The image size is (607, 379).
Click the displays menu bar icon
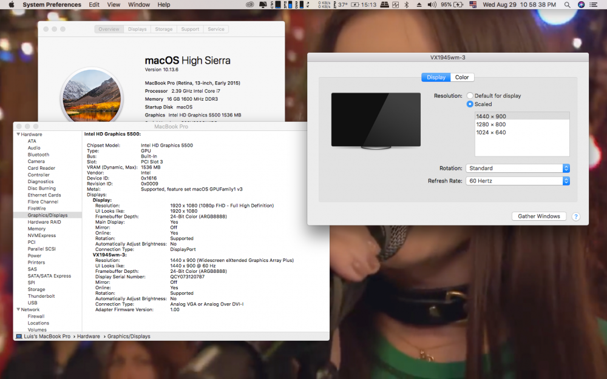click(263, 5)
